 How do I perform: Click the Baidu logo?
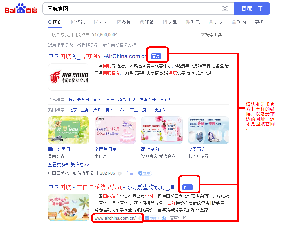(21, 8)
